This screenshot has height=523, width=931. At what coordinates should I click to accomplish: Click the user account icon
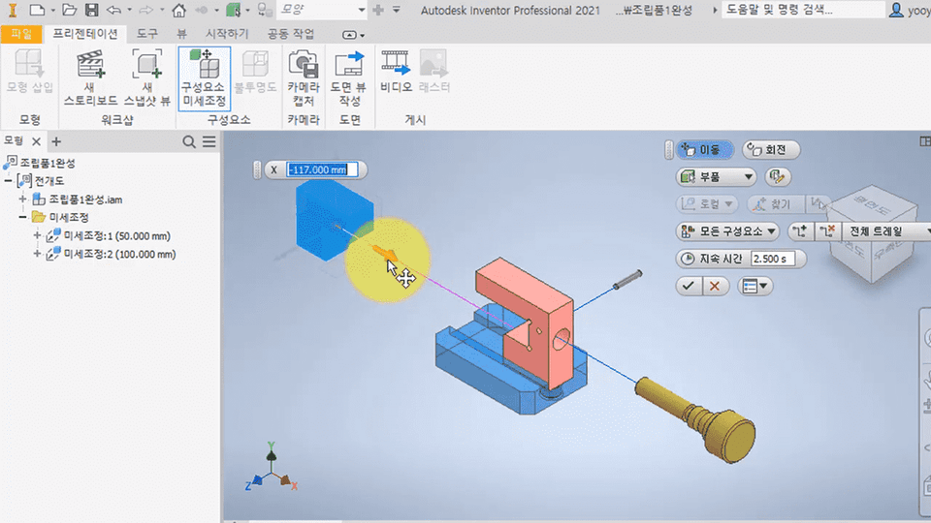click(x=896, y=10)
